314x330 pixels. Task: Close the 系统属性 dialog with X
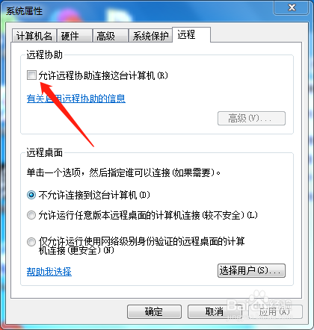[292, 7]
